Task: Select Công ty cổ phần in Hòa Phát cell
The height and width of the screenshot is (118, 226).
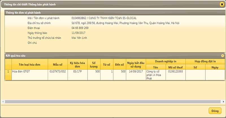Action: [155, 75]
